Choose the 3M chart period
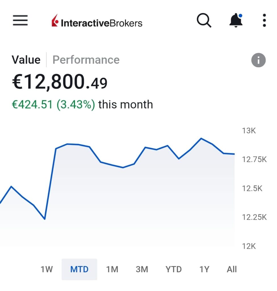Screen dimensions: 277x291 click(x=142, y=269)
